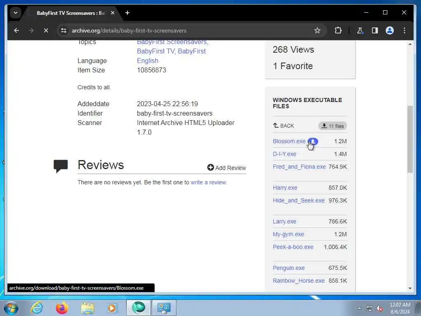Open the site information icon in address bar
Image resolution: width=421 pixels, height=316 pixels.
(x=64, y=30)
